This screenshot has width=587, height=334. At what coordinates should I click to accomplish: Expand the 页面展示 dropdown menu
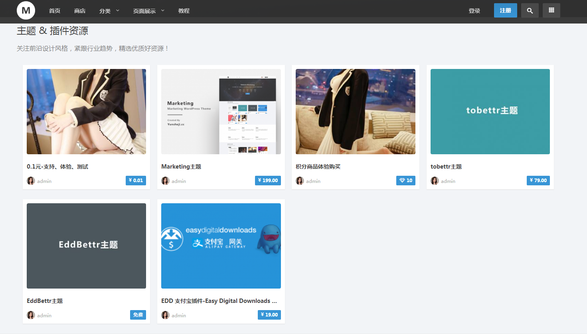pos(149,11)
